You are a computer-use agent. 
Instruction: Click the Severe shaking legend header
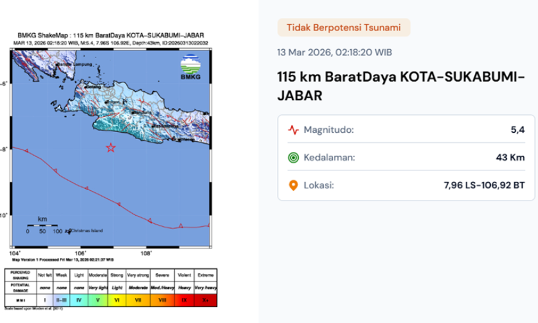pos(162,275)
